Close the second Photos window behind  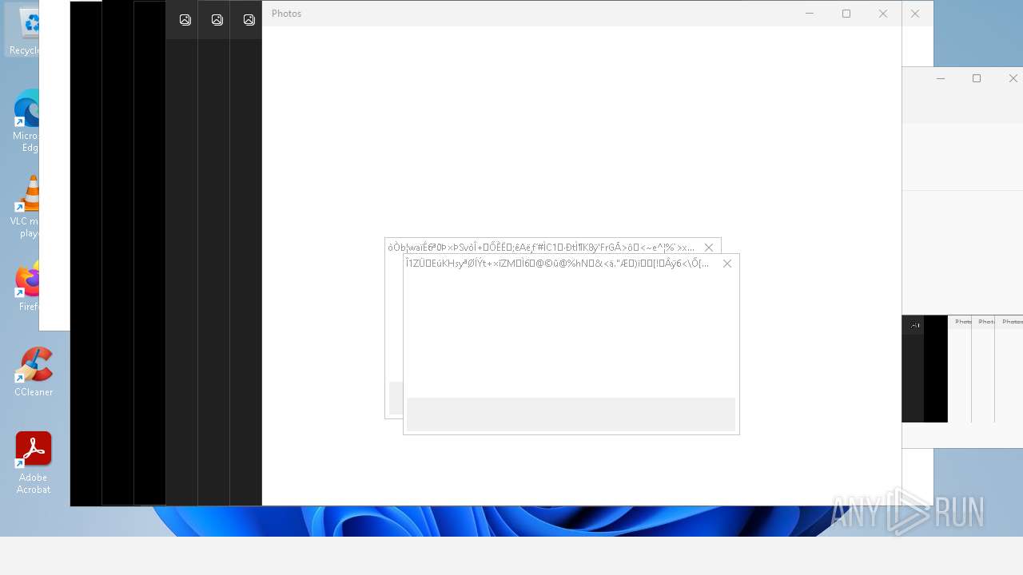915,14
